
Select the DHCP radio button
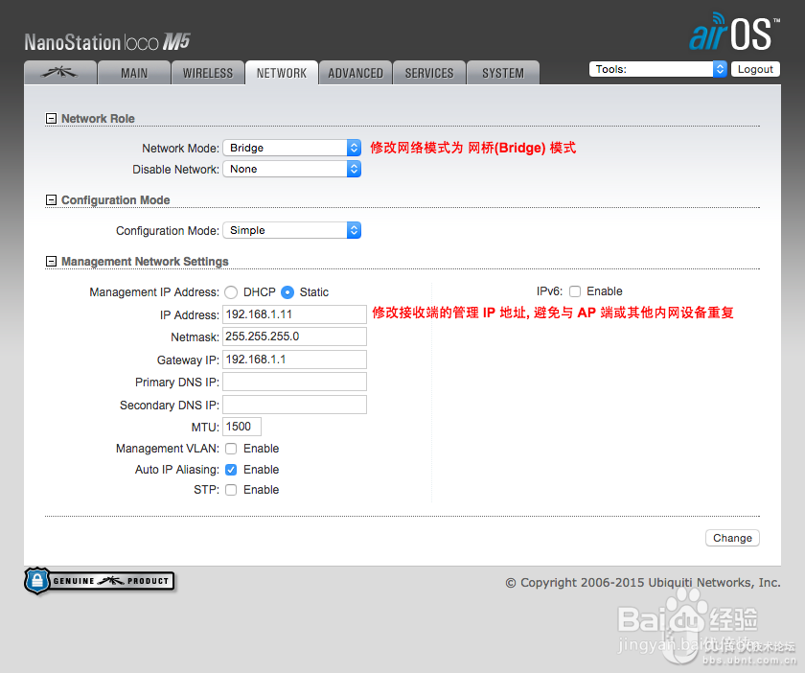231,292
